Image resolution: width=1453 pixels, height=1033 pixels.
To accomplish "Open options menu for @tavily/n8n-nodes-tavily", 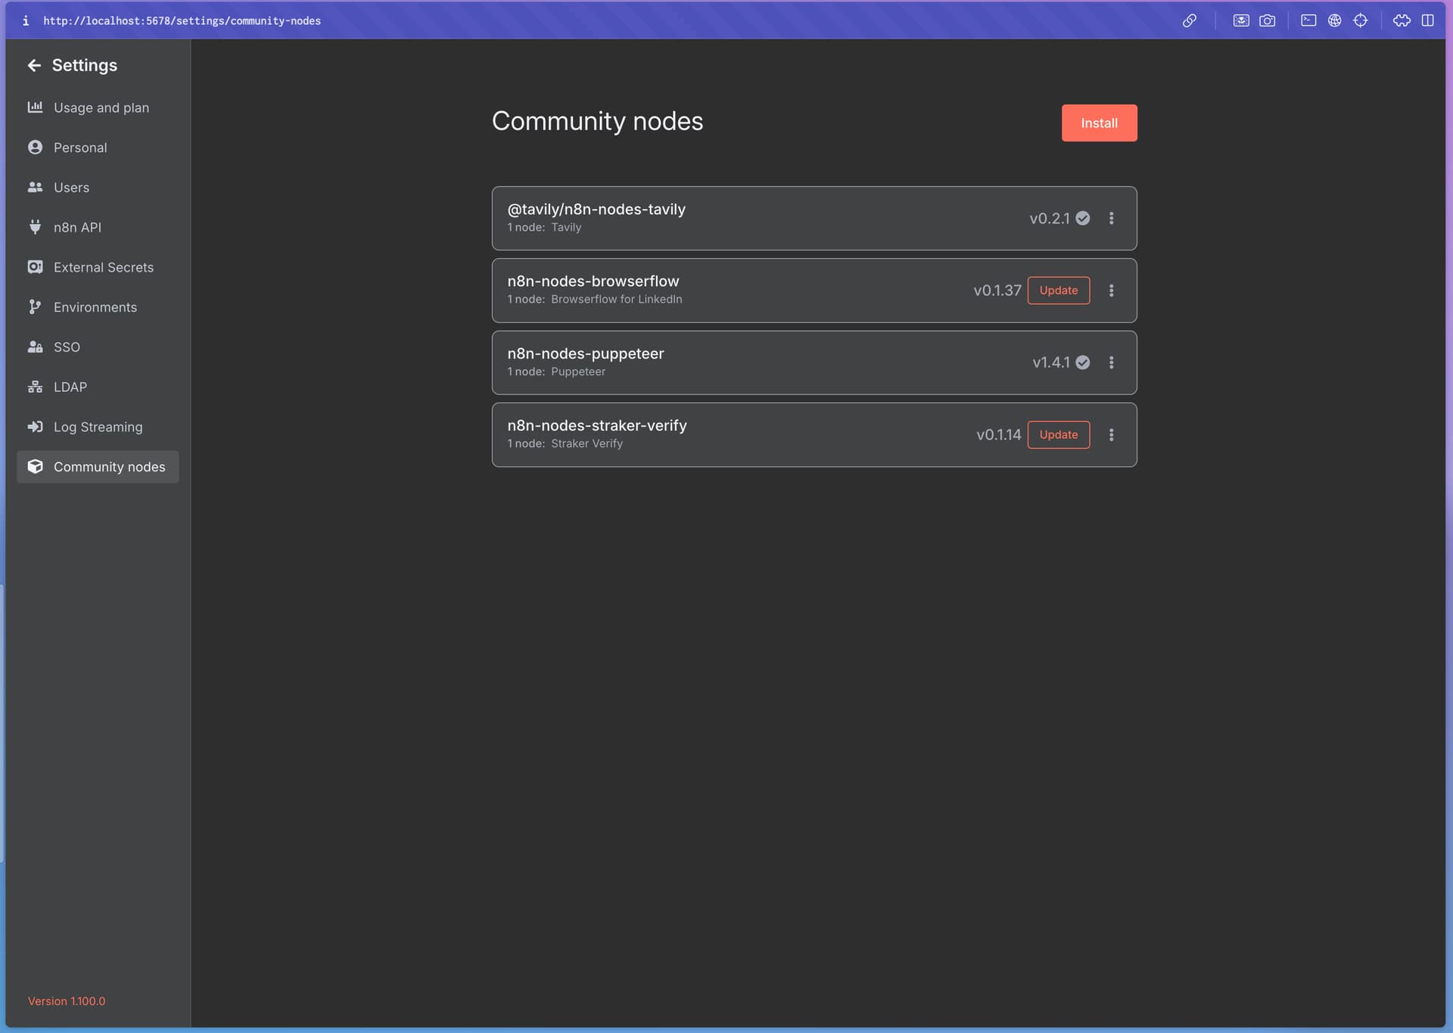I will (x=1112, y=218).
